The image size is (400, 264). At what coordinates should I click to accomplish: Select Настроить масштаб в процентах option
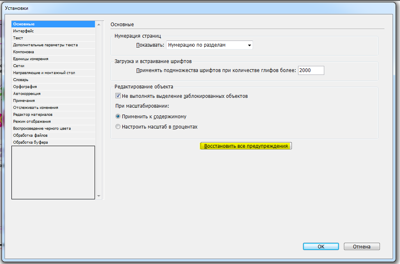click(118, 126)
